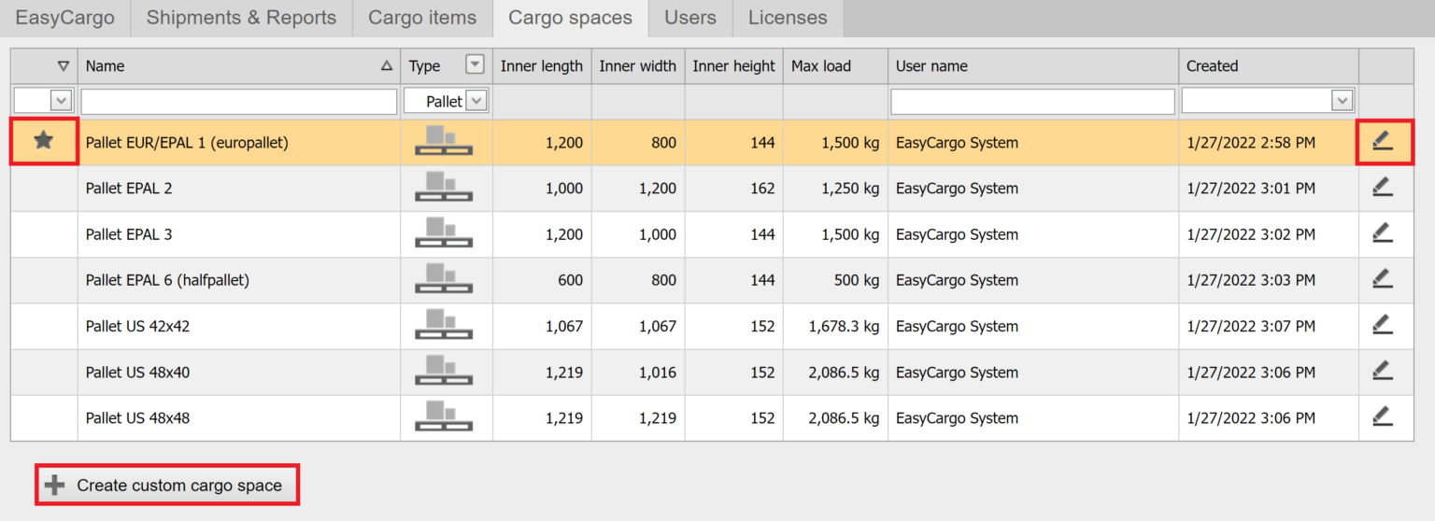Edit the Pallet US 48x48 entry

[1383, 417]
